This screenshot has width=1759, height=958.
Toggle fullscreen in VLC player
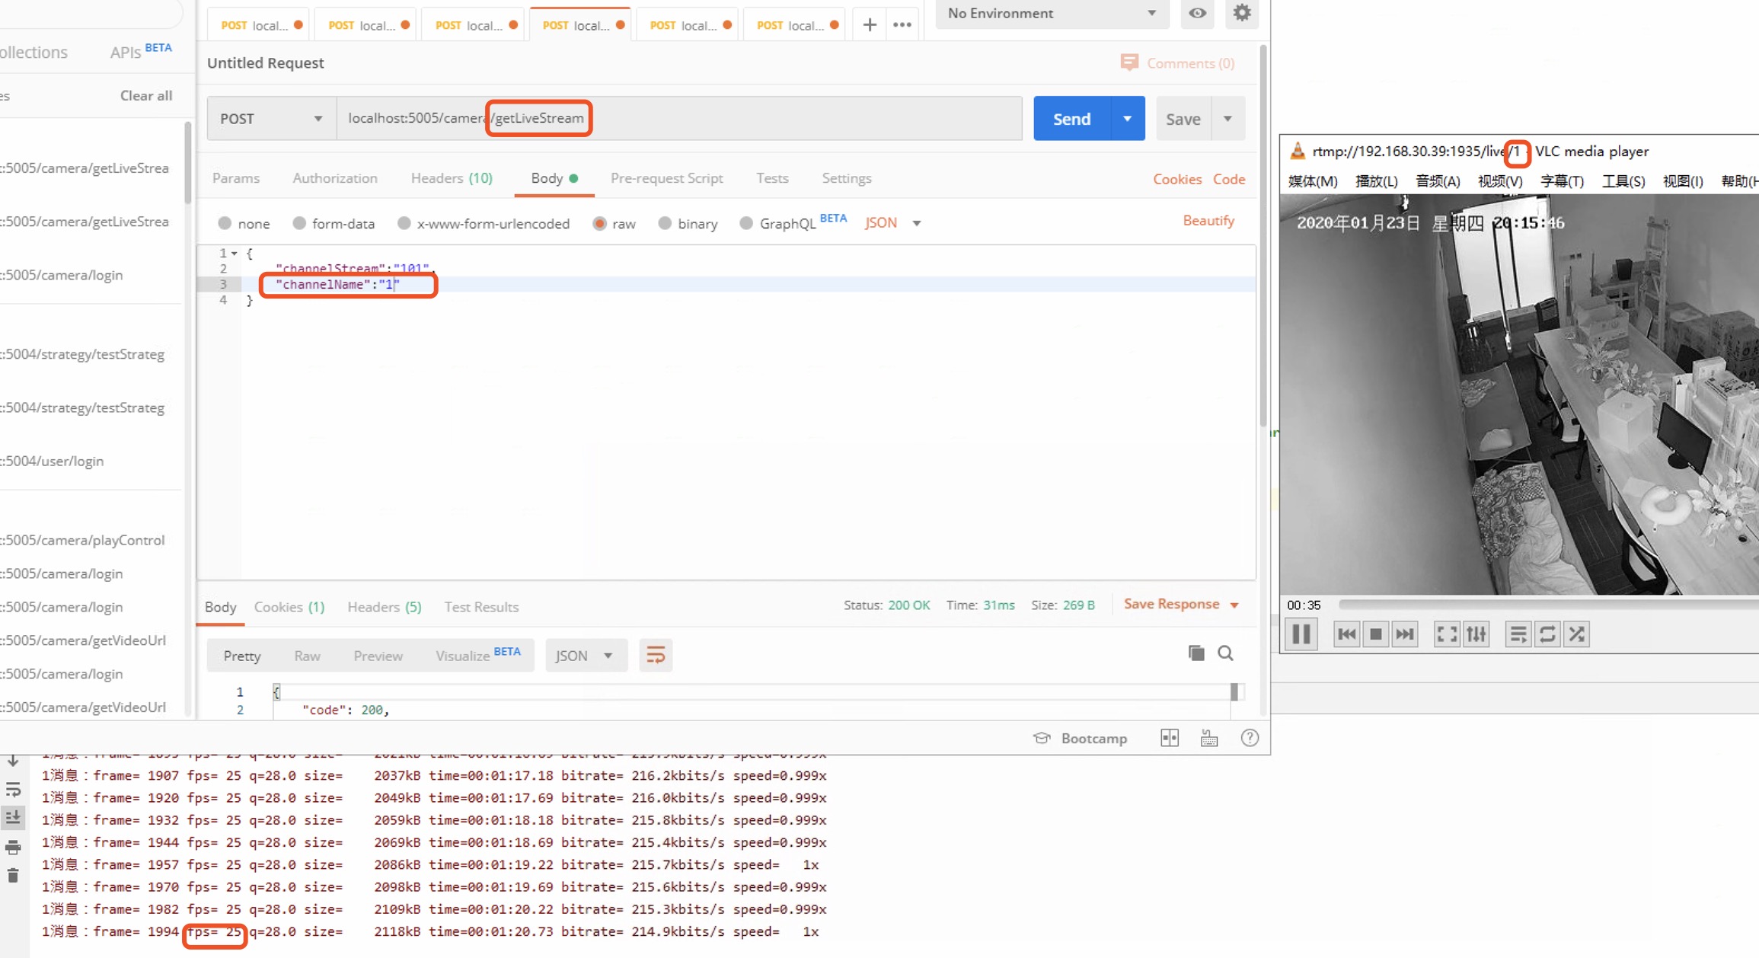[1446, 634]
